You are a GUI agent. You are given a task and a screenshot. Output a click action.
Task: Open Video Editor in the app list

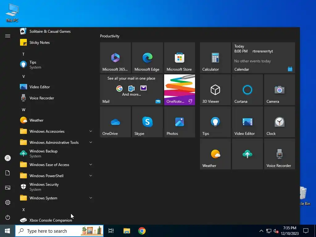tap(56, 87)
